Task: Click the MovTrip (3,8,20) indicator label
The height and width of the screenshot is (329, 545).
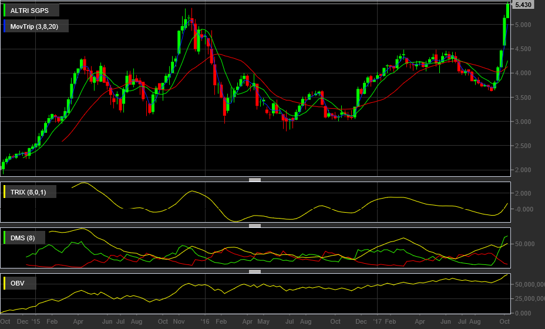Action: 34,26
